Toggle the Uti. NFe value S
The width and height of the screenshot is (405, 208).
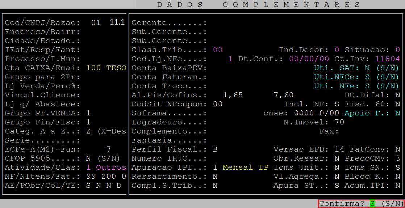point(367,86)
